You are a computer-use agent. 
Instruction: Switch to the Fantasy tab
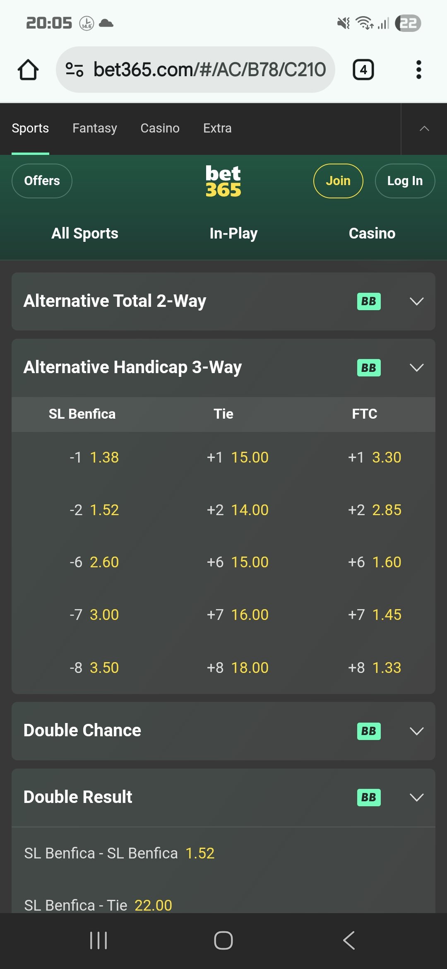point(95,128)
